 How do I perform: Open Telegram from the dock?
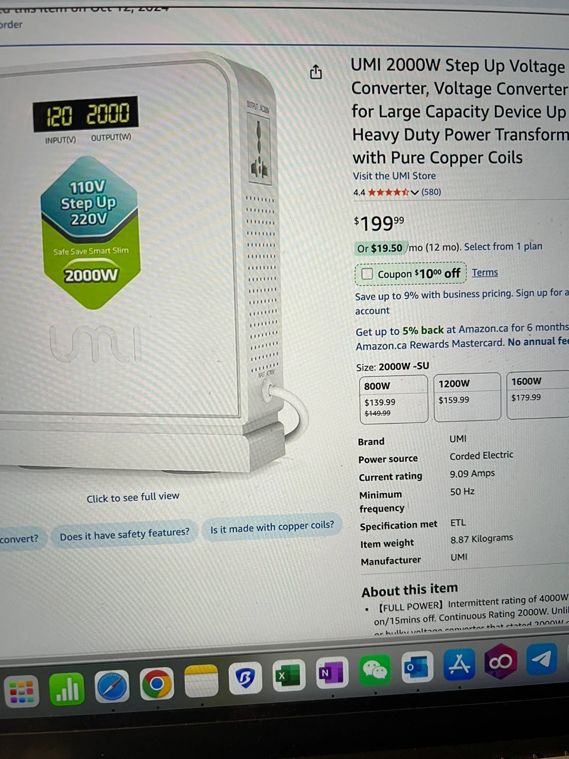(542, 658)
